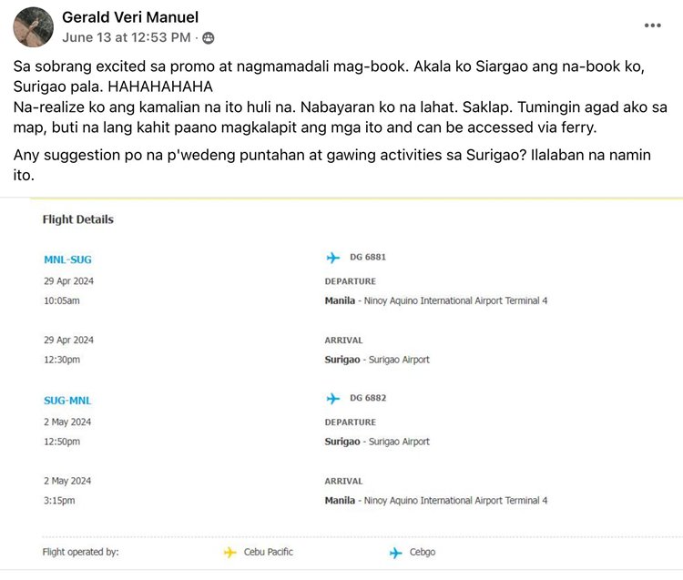
Task: Click the blue Cebgo airplane icon
Action: pos(395,553)
